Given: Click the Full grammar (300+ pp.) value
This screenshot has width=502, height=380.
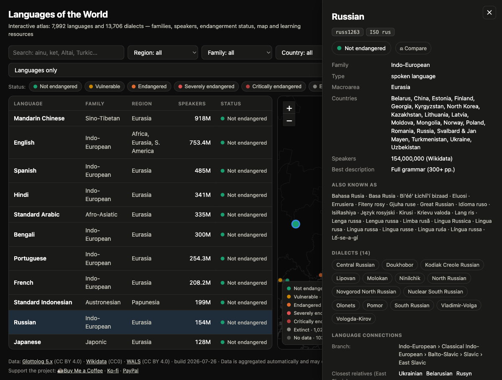Looking at the screenshot, I should coord(423,169).
